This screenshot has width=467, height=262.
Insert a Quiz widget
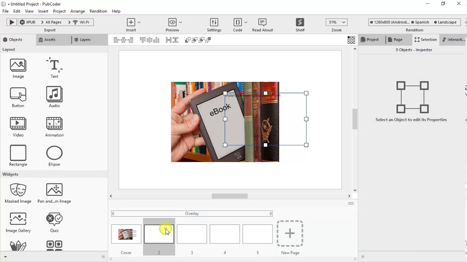pyautogui.click(x=54, y=223)
